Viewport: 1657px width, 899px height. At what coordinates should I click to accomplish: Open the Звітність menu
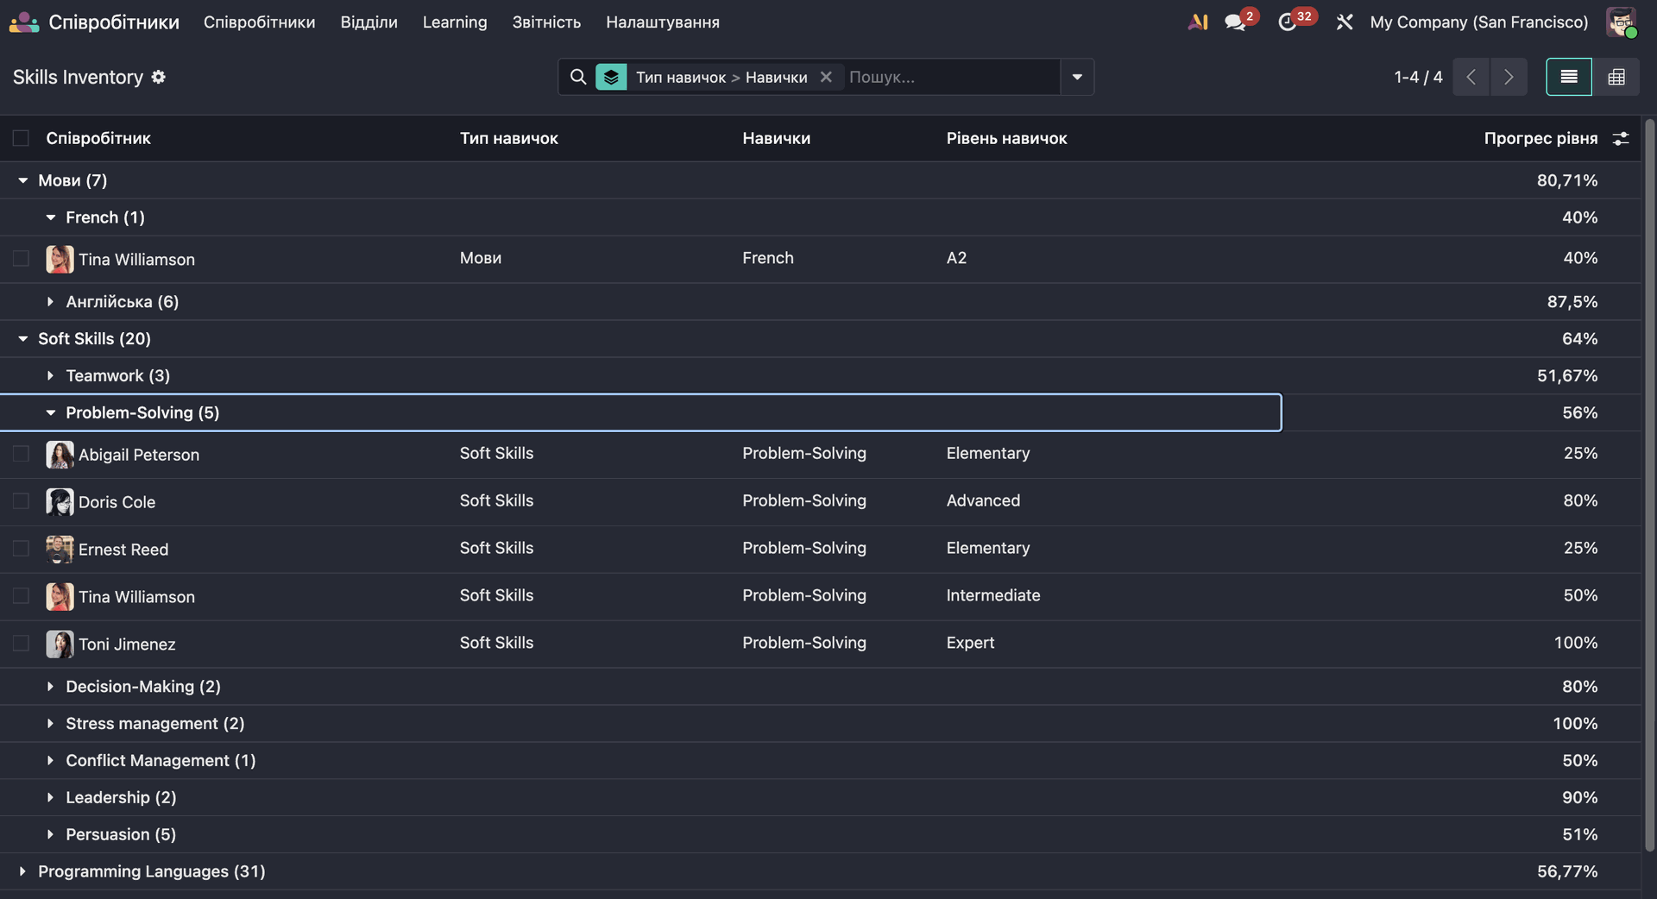pyautogui.click(x=546, y=22)
